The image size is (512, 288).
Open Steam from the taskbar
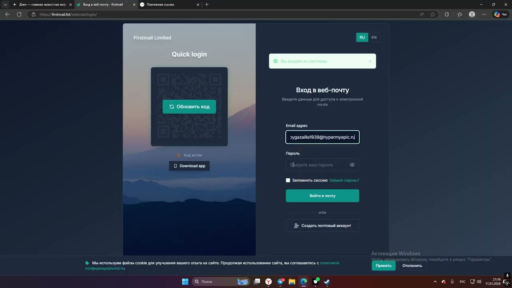(x=327, y=282)
